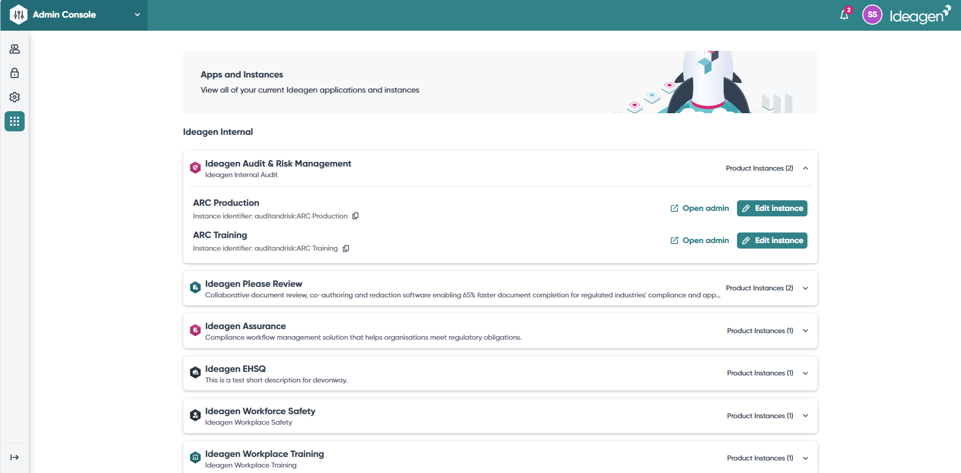Edit the ARC Production instance
Viewport: 961px width, 473px height.
point(772,208)
